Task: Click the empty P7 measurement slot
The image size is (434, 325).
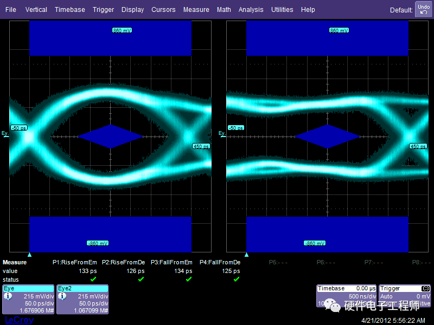Action: point(373,262)
